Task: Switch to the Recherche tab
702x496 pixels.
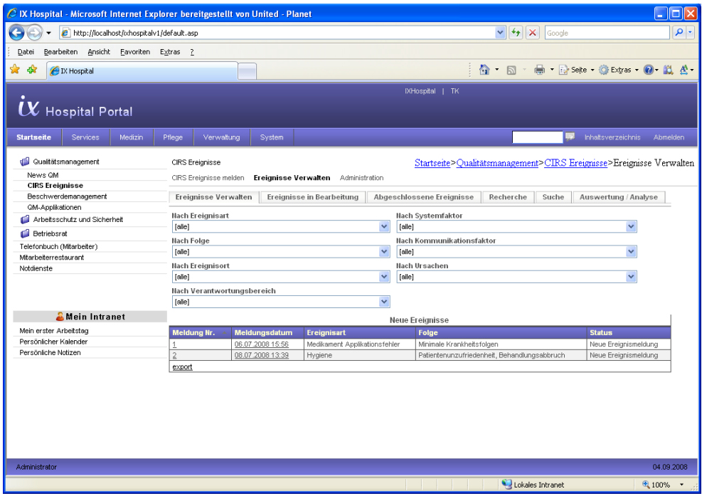Action: click(x=507, y=197)
